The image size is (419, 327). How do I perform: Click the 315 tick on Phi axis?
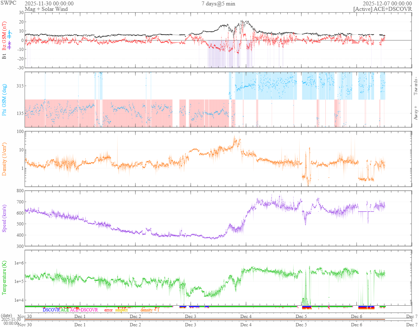[x=20, y=86]
